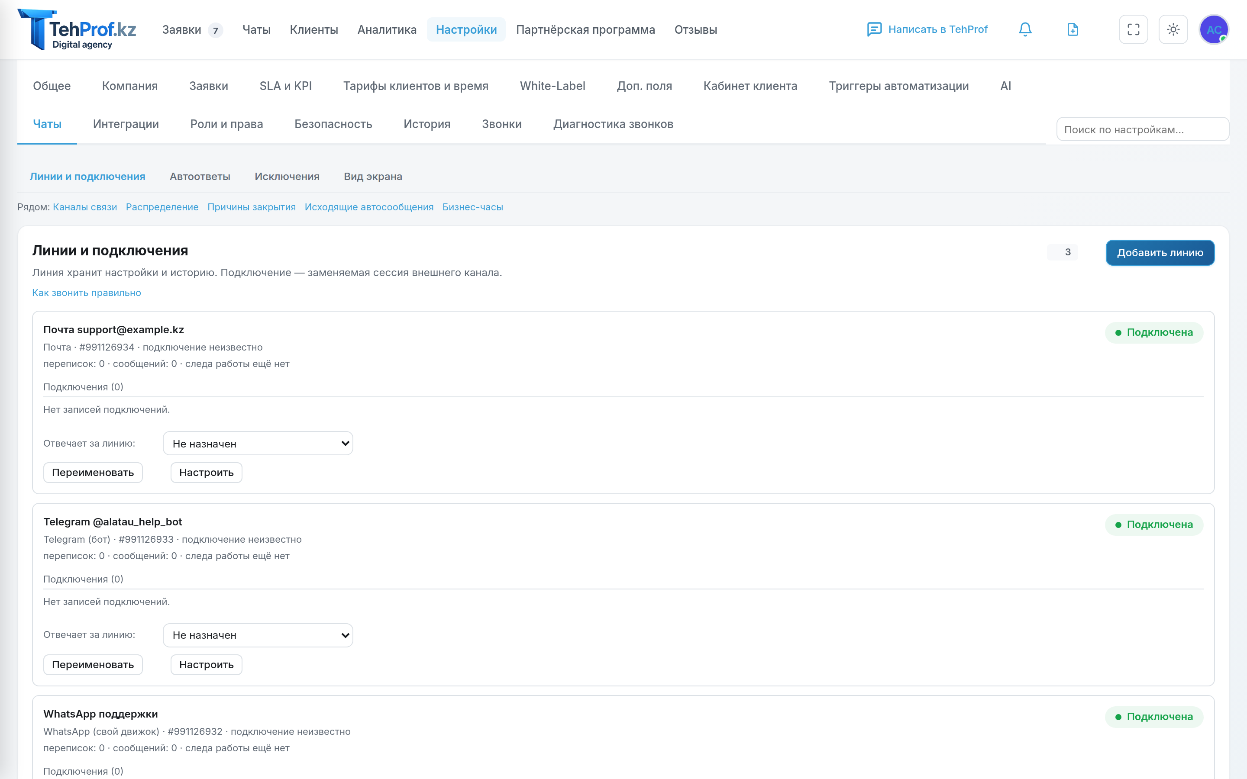Follow the Причины закрытия link

click(x=252, y=207)
